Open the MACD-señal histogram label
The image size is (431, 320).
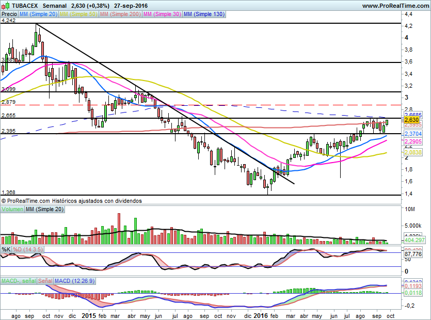[x=19, y=281]
